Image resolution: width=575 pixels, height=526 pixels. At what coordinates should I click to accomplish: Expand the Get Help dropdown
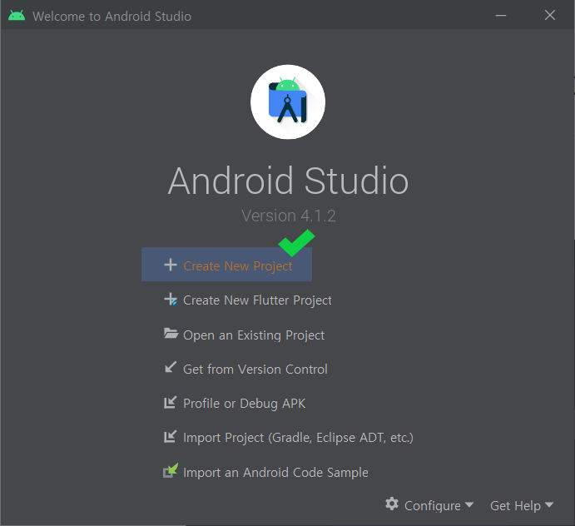point(522,505)
